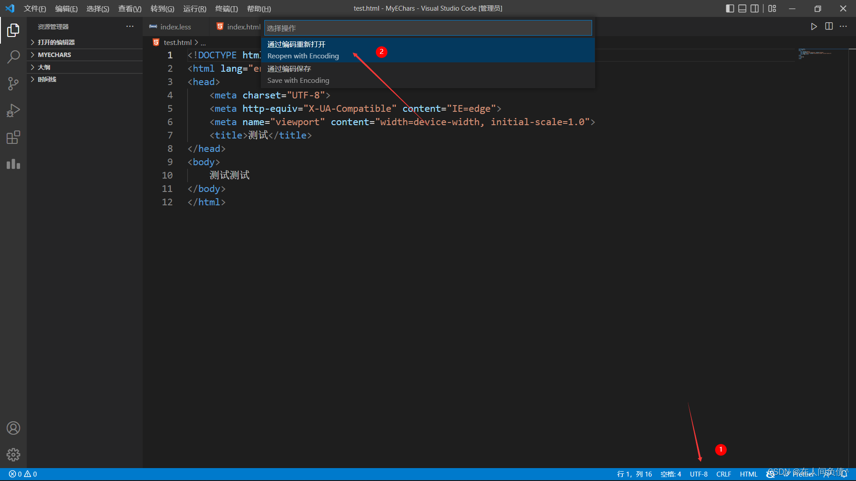Toggle the bottom panel layout button
This screenshot has height=481, width=856.
point(742,8)
